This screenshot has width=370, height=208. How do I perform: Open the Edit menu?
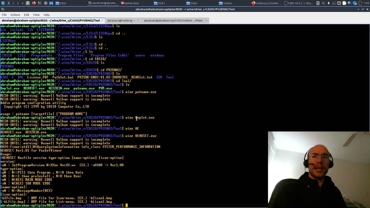pyautogui.click(x=27, y=15)
